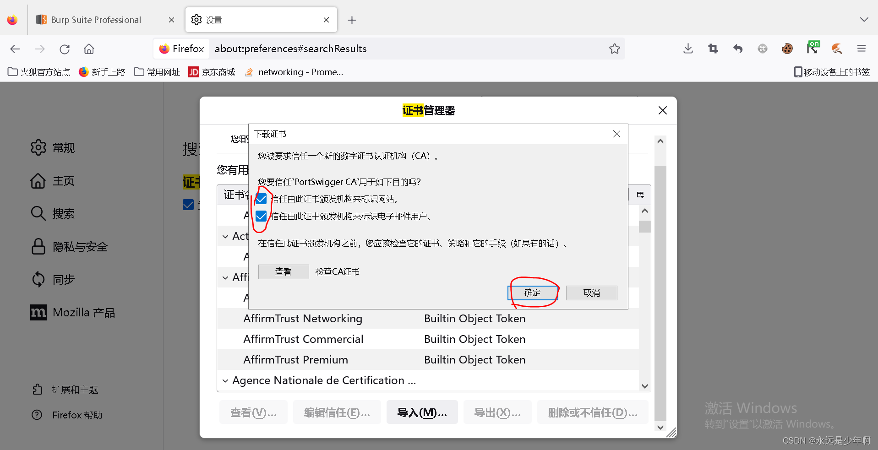Open the Firefox hamburger application menu

tap(862, 49)
